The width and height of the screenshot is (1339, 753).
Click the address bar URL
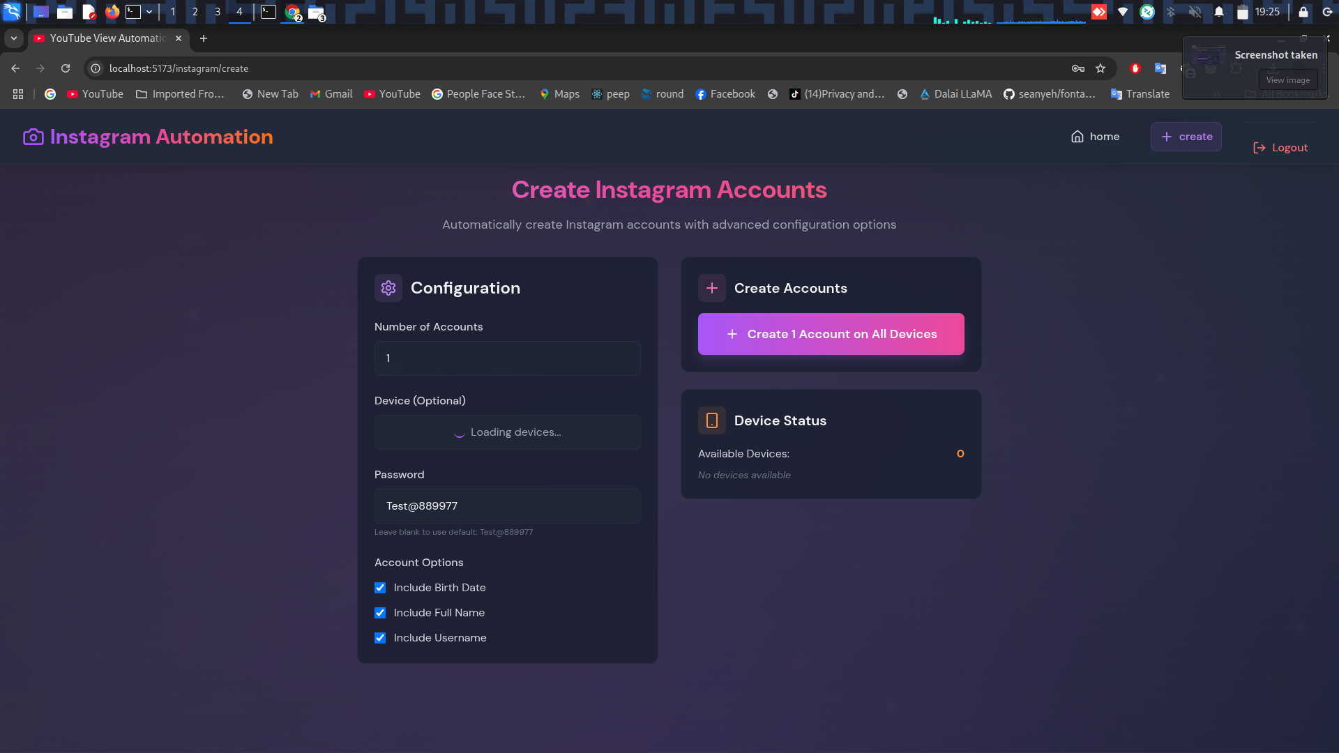click(179, 68)
